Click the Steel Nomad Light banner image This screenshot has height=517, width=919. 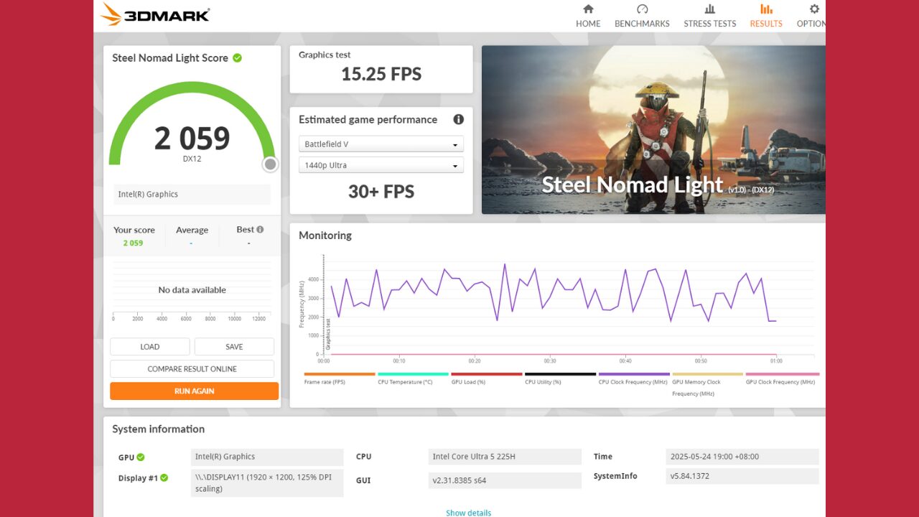coord(653,129)
